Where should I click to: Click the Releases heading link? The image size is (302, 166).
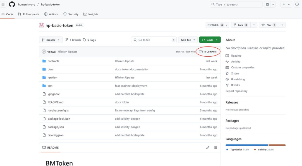[x=232, y=102]
